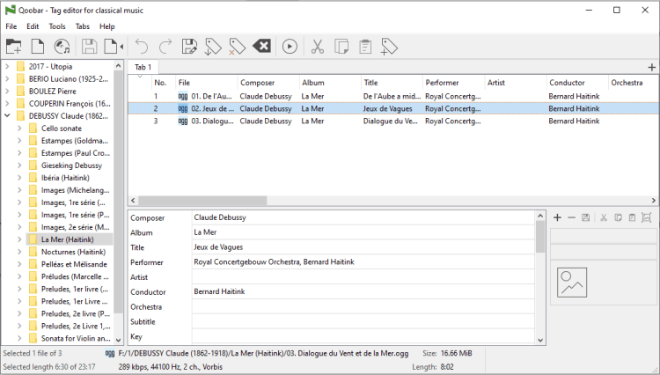Click the image frame icon in cover toolbar
660x375 pixels.
646,217
